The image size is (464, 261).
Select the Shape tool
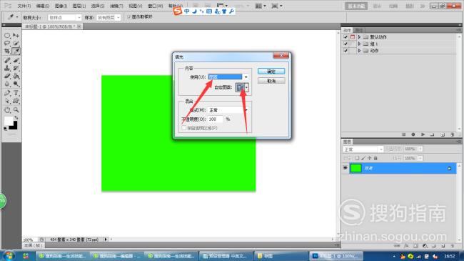[x=16, y=101]
